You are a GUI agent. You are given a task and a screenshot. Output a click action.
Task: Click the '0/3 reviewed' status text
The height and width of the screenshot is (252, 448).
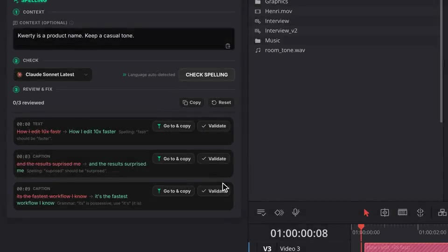(28, 103)
